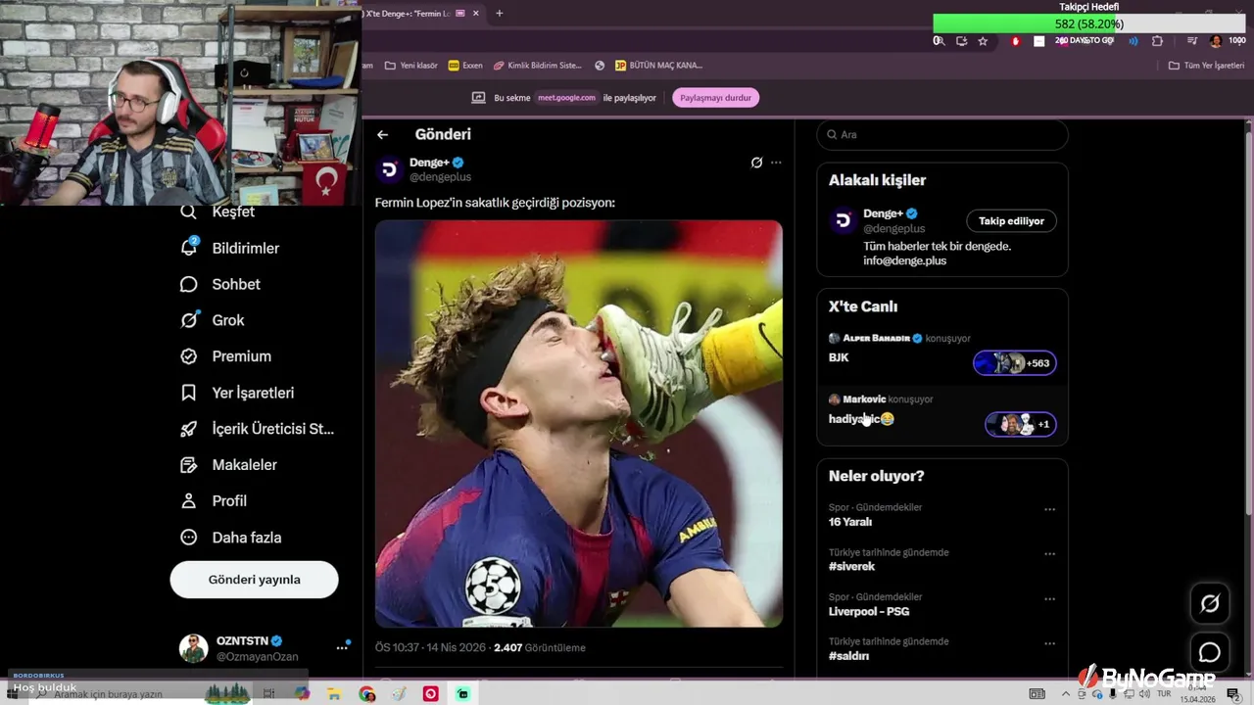Open Chrome from the Windows taskbar
Image resolution: width=1254 pixels, height=705 pixels.
point(367,694)
